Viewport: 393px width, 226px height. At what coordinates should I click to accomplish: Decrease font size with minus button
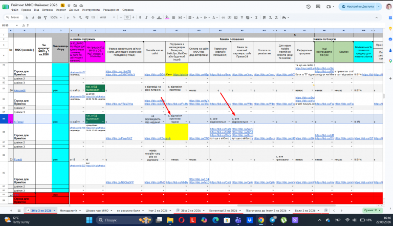(121, 17)
